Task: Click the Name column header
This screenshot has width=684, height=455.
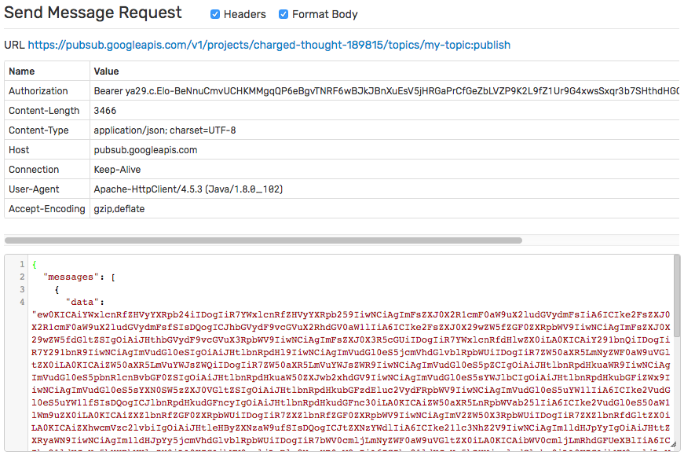Action: pyautogui.click(x=22, y=72)
